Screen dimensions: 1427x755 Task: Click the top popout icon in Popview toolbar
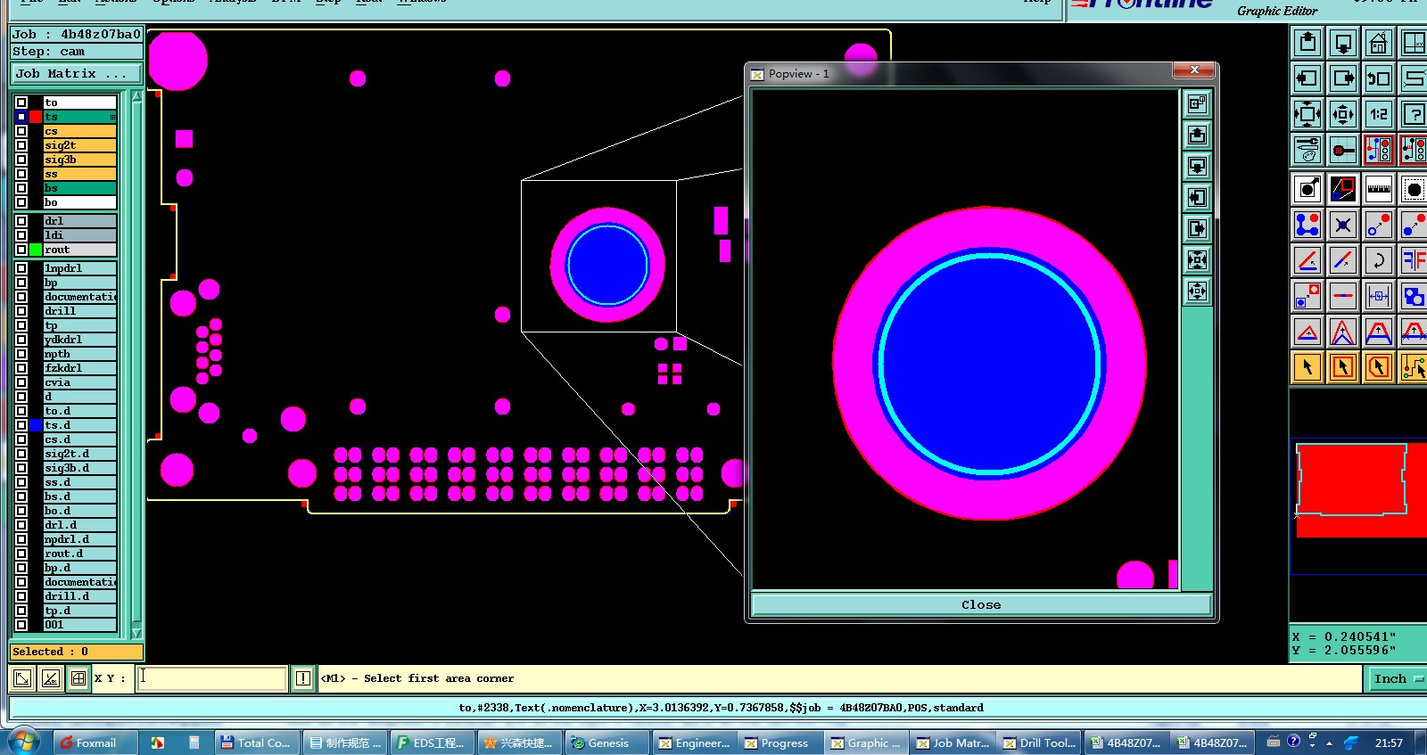pyautogui.click(x=1197, y=104)
